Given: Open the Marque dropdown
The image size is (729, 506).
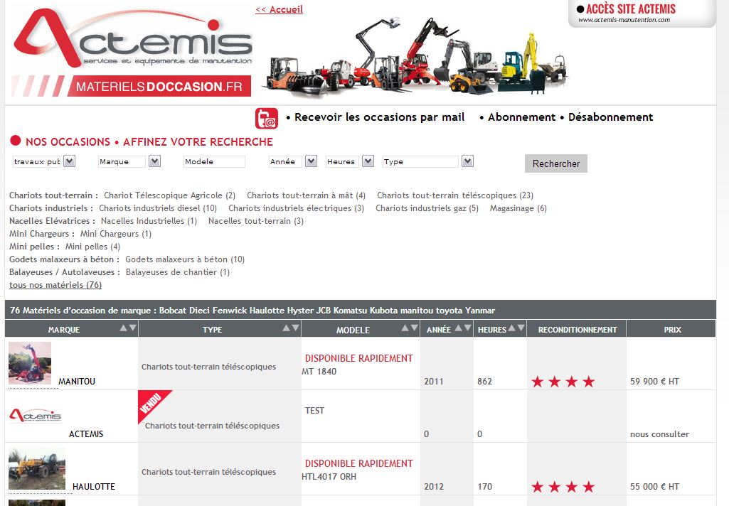Looking at the screenshot, I should 154,161.
